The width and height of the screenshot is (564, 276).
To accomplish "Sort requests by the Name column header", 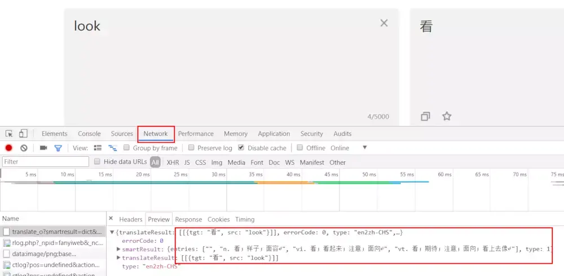I will pyautogui.click(x=53, y=218).
